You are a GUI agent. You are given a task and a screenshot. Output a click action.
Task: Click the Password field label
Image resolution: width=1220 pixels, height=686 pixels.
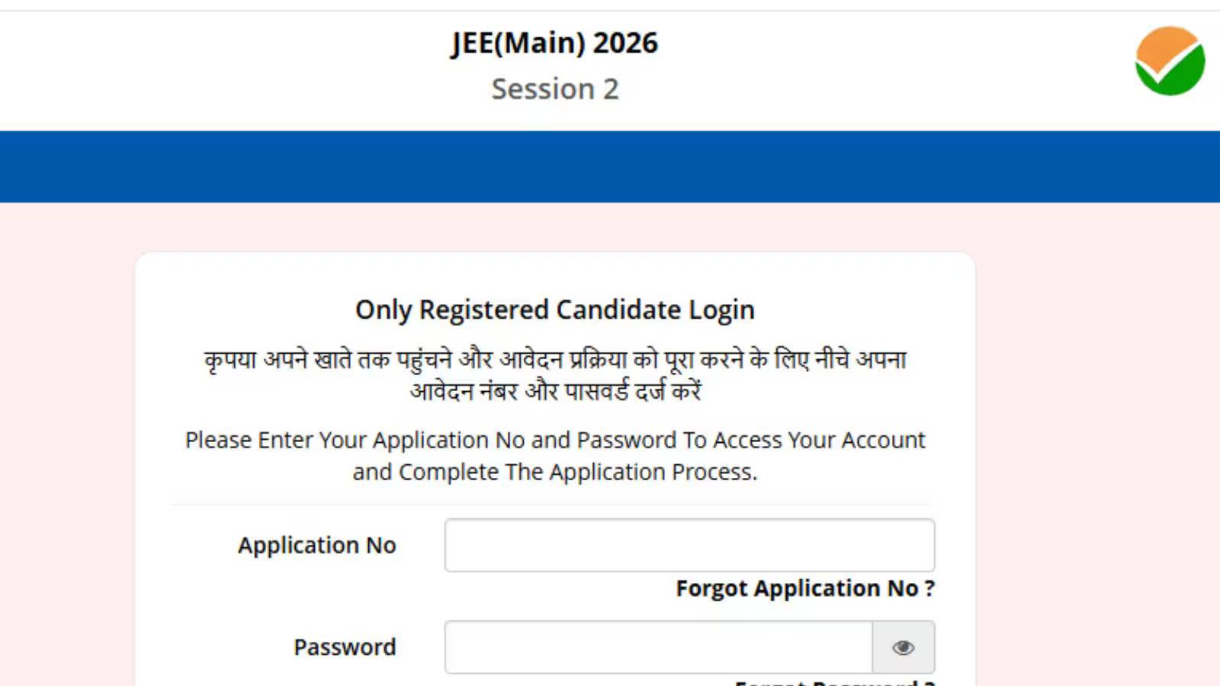point(345,647)
